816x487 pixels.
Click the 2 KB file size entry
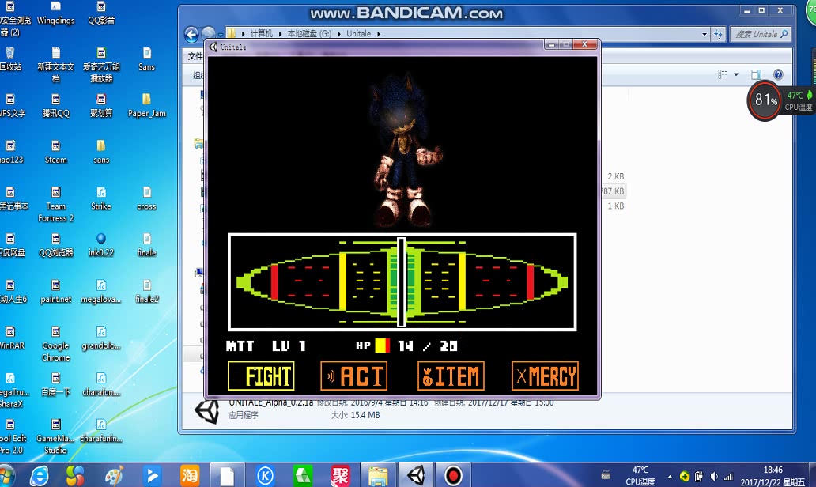pyautogui.click(x=616, y=176)
